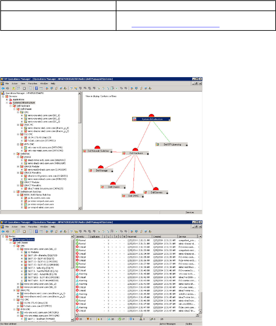Open File menu in upper window
This screenshot has height=326, width=276.
(7, 83)
